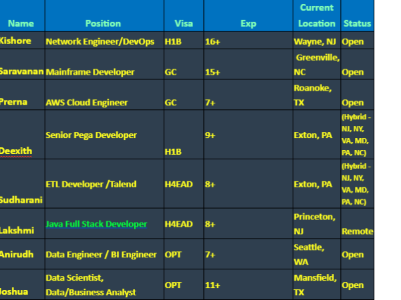The height and width of the screenshot is (300, 401).
Task: Select the Lakshmi name cell
Action: pyautogui.click(x=22, y=223)
